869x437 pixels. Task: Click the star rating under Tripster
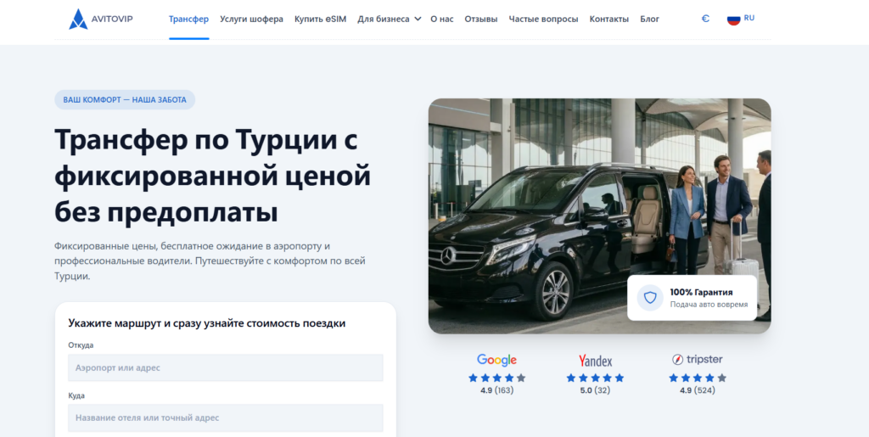698,378
